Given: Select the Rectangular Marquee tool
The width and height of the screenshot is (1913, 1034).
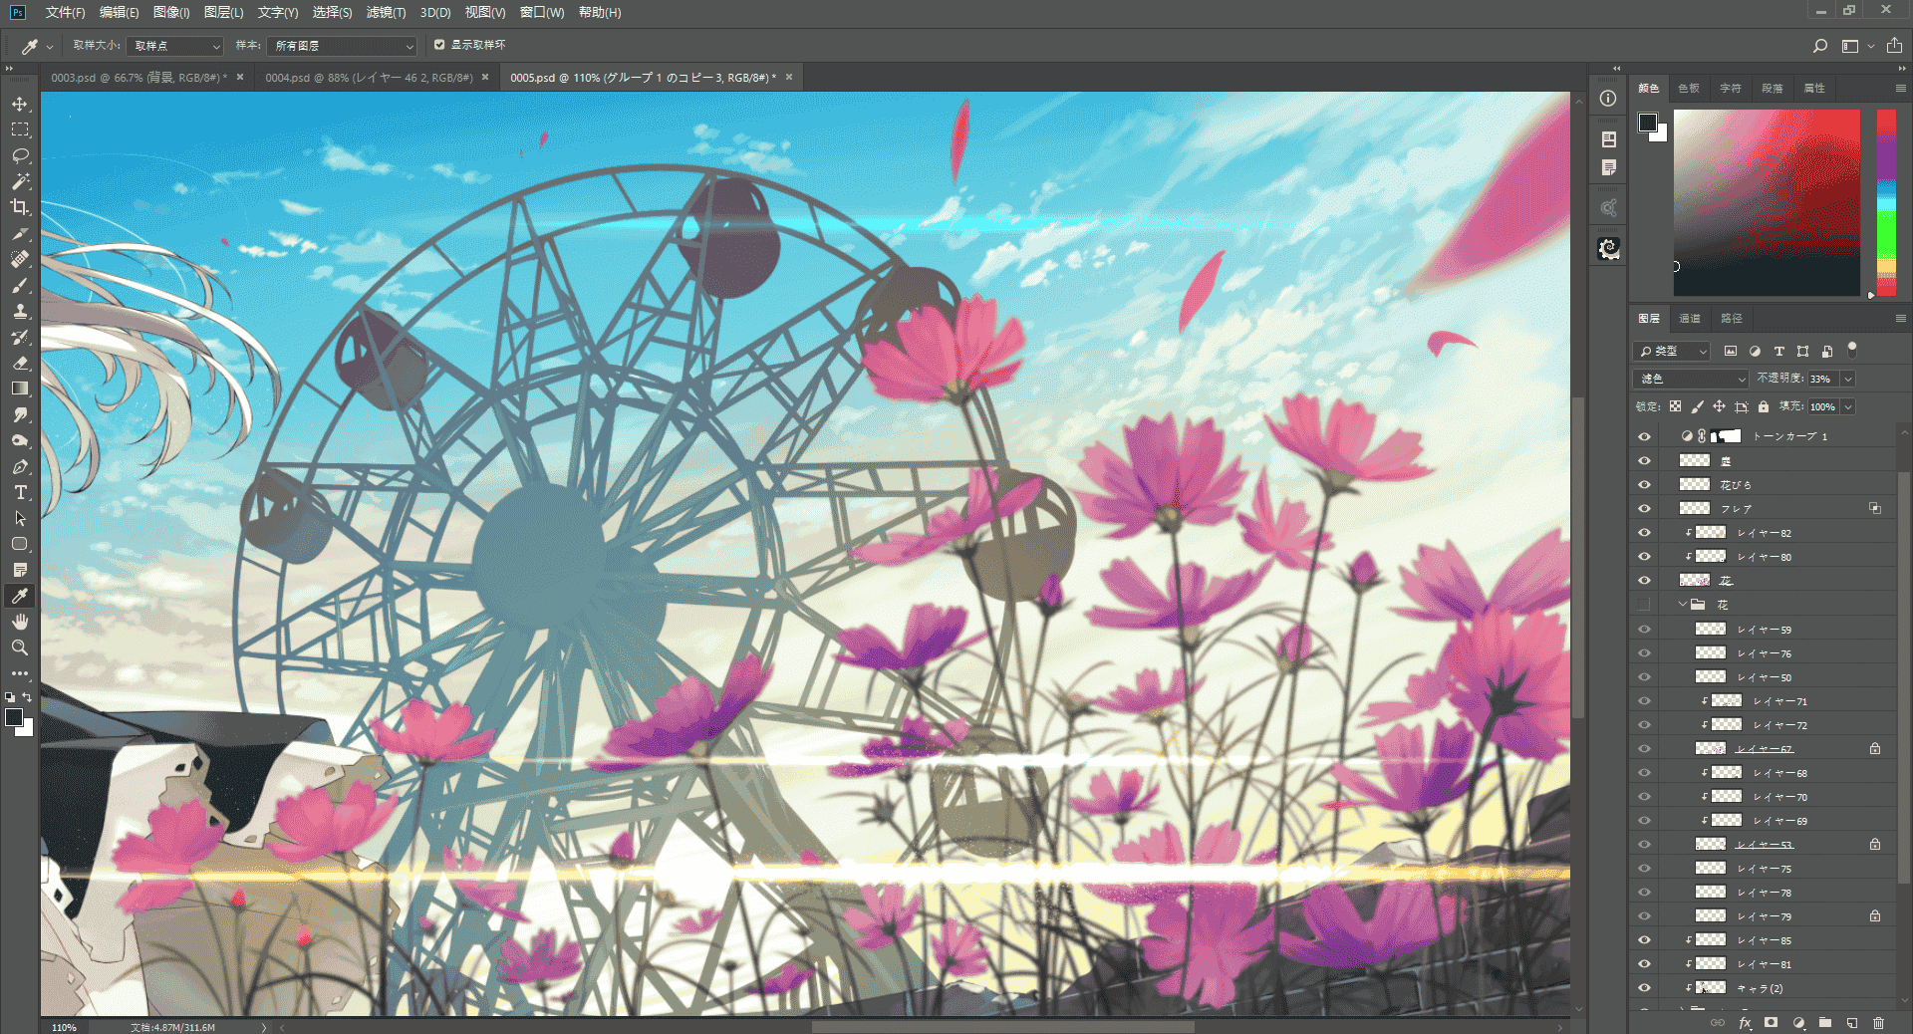Looking at the screenshot, I should (20, 130).
